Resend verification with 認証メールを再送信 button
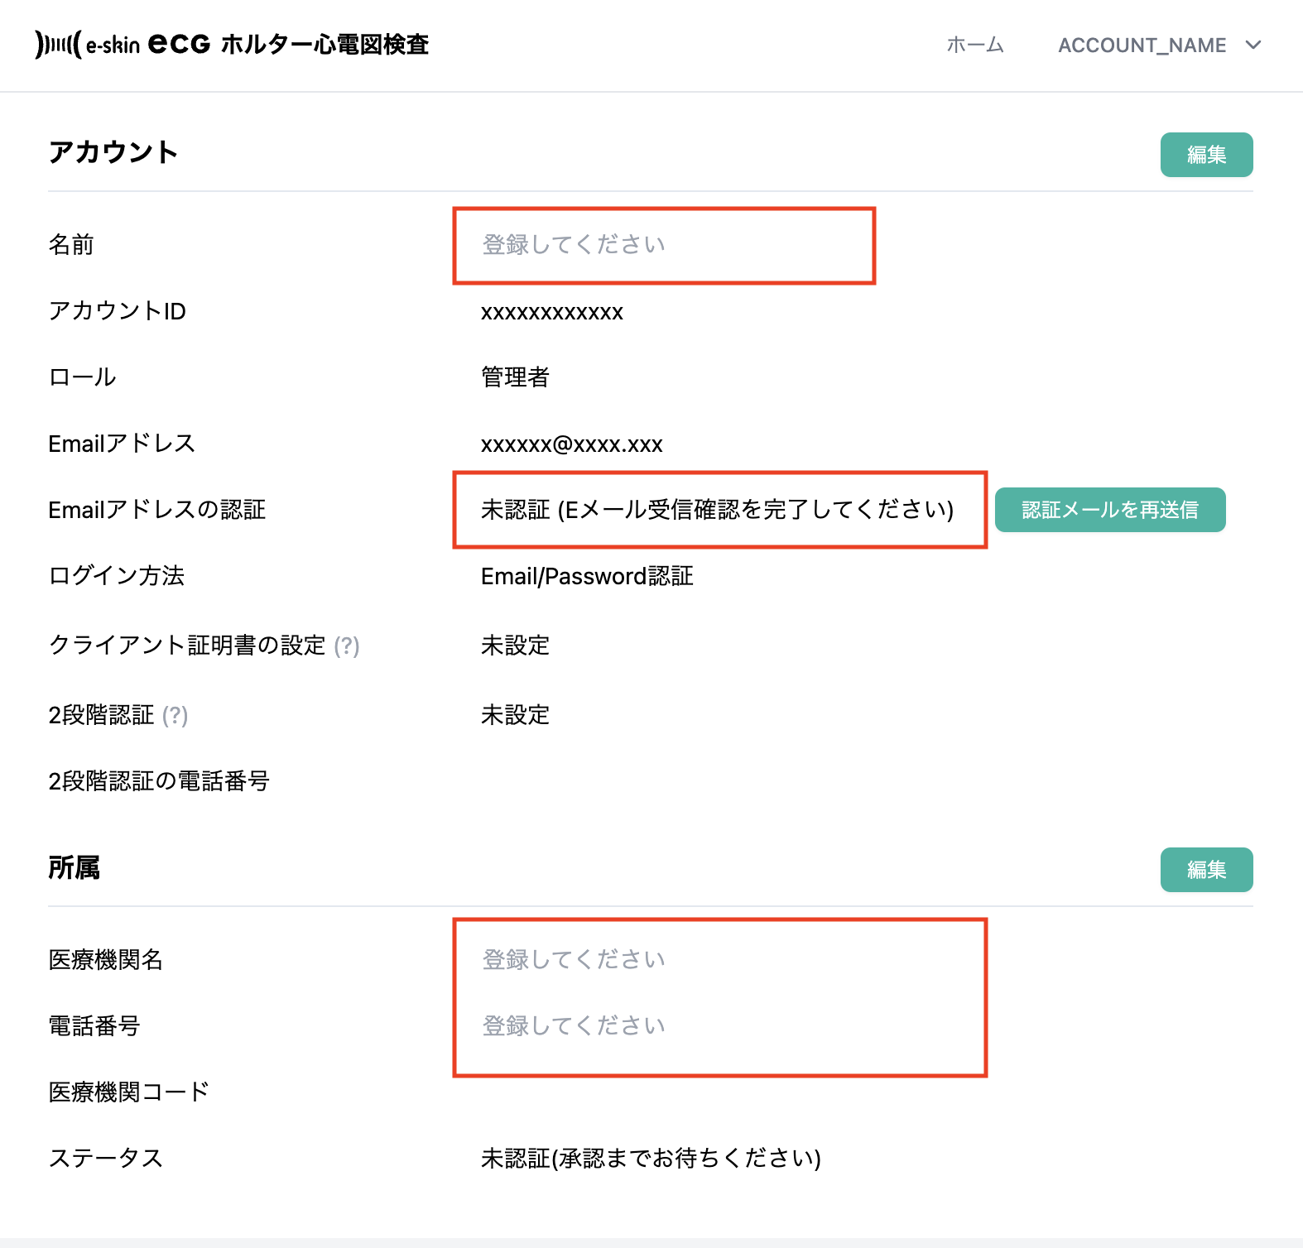This screenshot has width=1303, height=1248. (1109, 510)
